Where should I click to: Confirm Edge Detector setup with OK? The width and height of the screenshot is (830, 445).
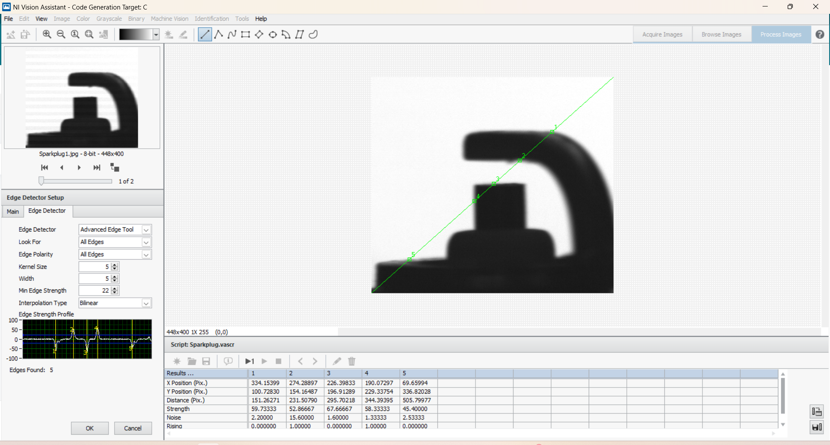pos(89,428)
